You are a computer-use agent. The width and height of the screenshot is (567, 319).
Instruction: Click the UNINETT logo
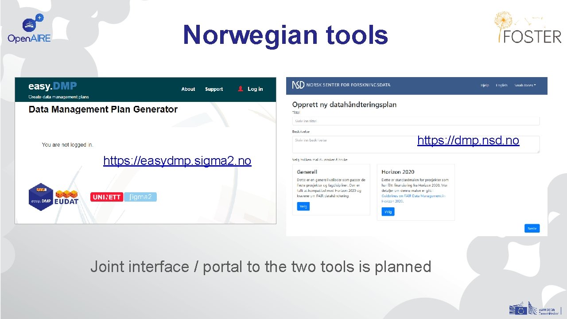click(106, 196)
